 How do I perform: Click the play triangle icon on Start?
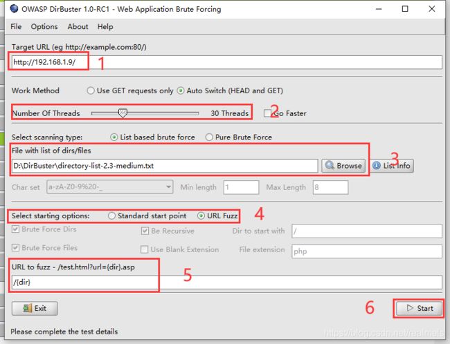click(410, 308)
